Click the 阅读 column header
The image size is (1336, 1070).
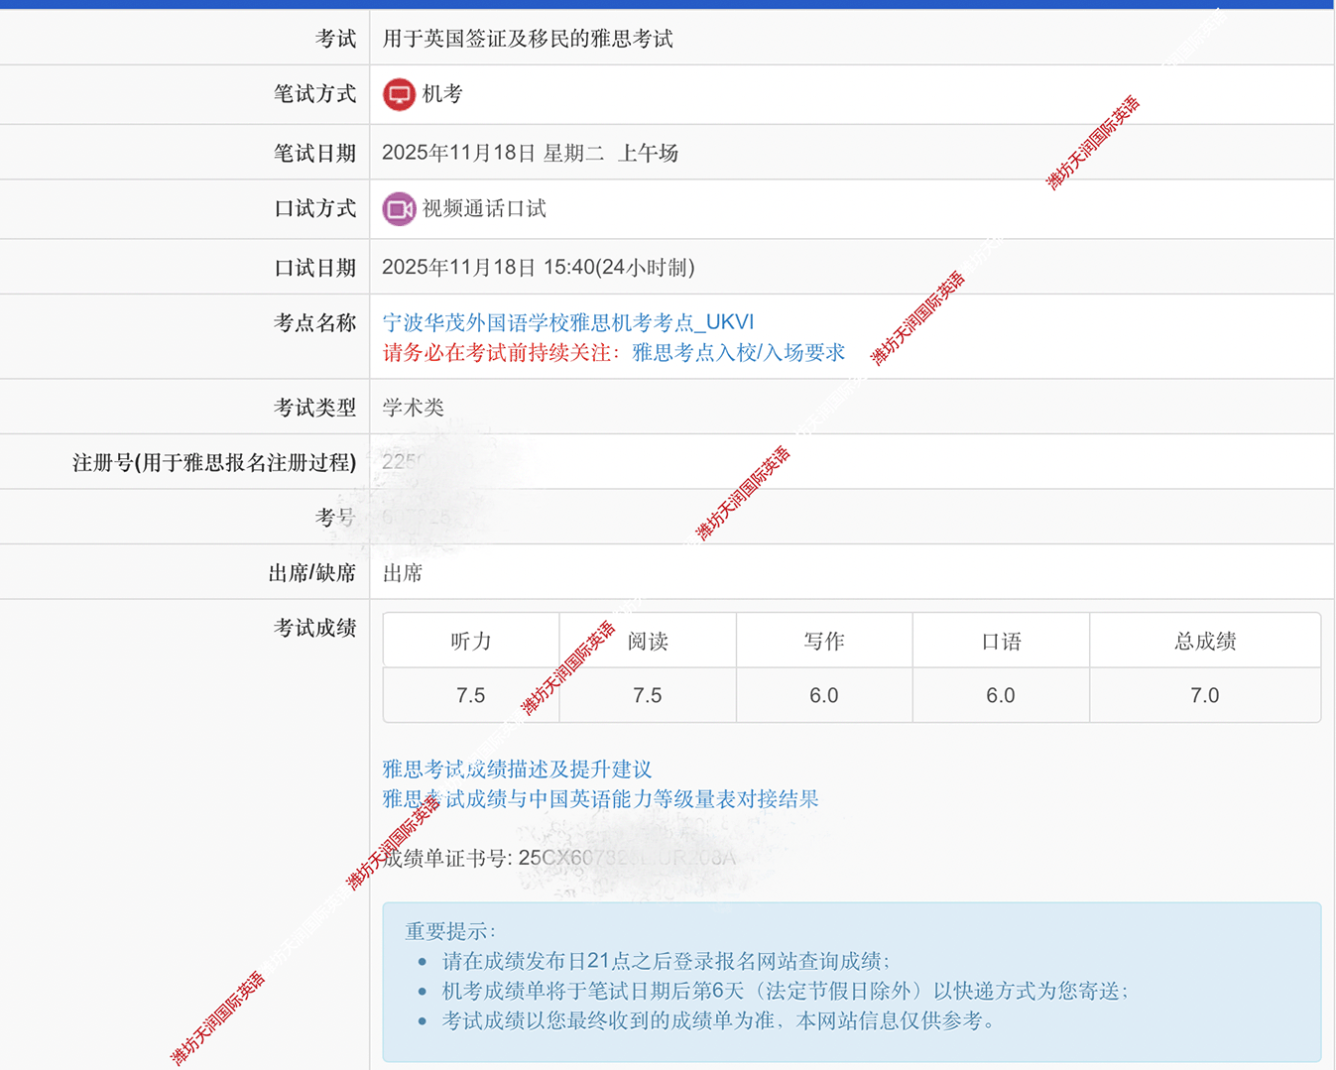coord(647,641)
